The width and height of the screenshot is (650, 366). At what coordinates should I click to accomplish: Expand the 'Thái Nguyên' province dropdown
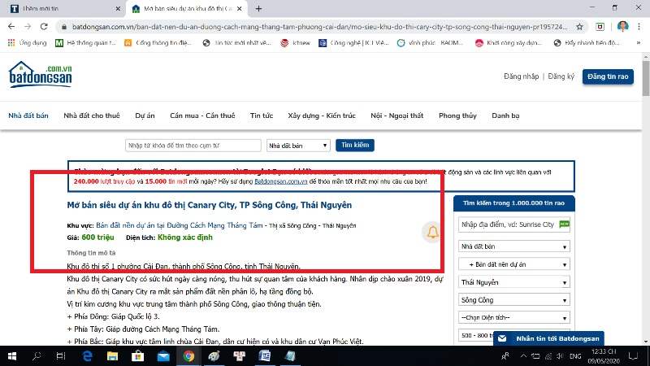(x=513, y=281)
